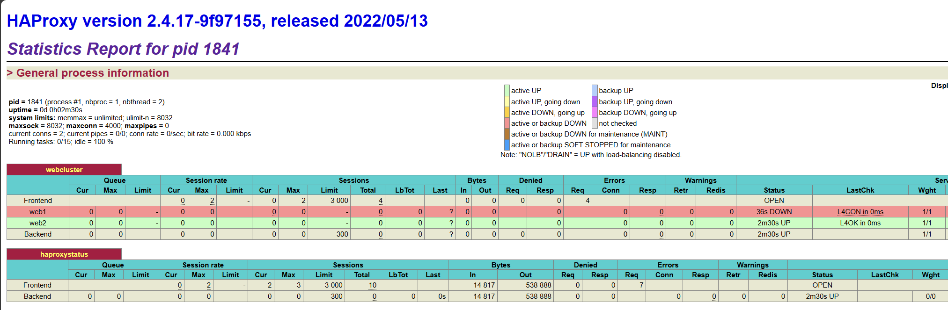This screenshot has height=310, width=948.
Task: Click the LastChk column header in webcluster
Action: (860, 190)
